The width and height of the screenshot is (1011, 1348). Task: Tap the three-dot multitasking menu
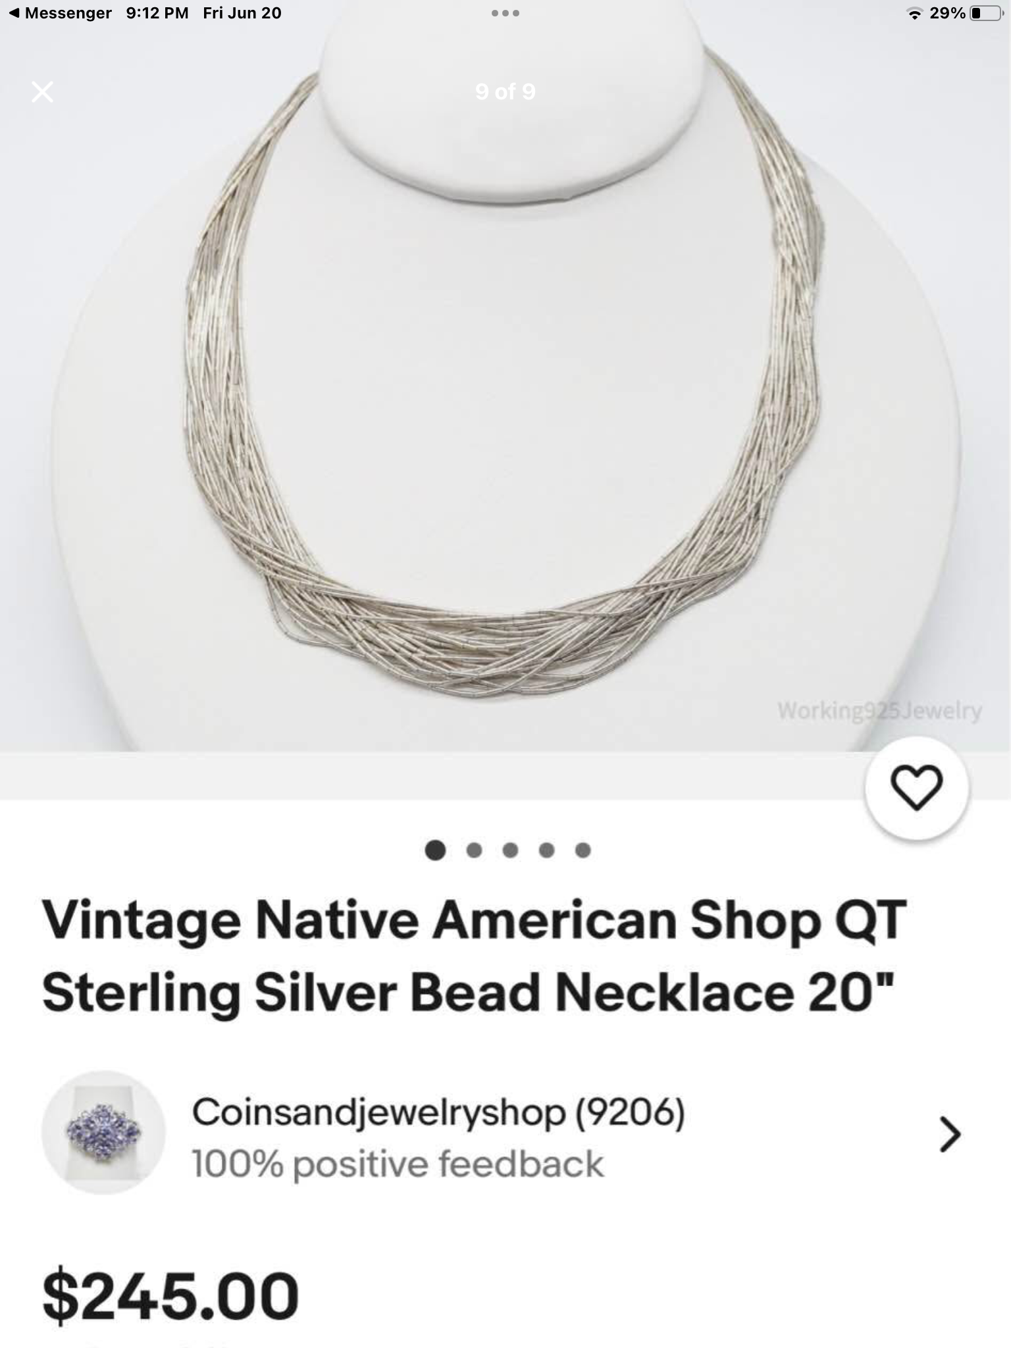point(505,13)
